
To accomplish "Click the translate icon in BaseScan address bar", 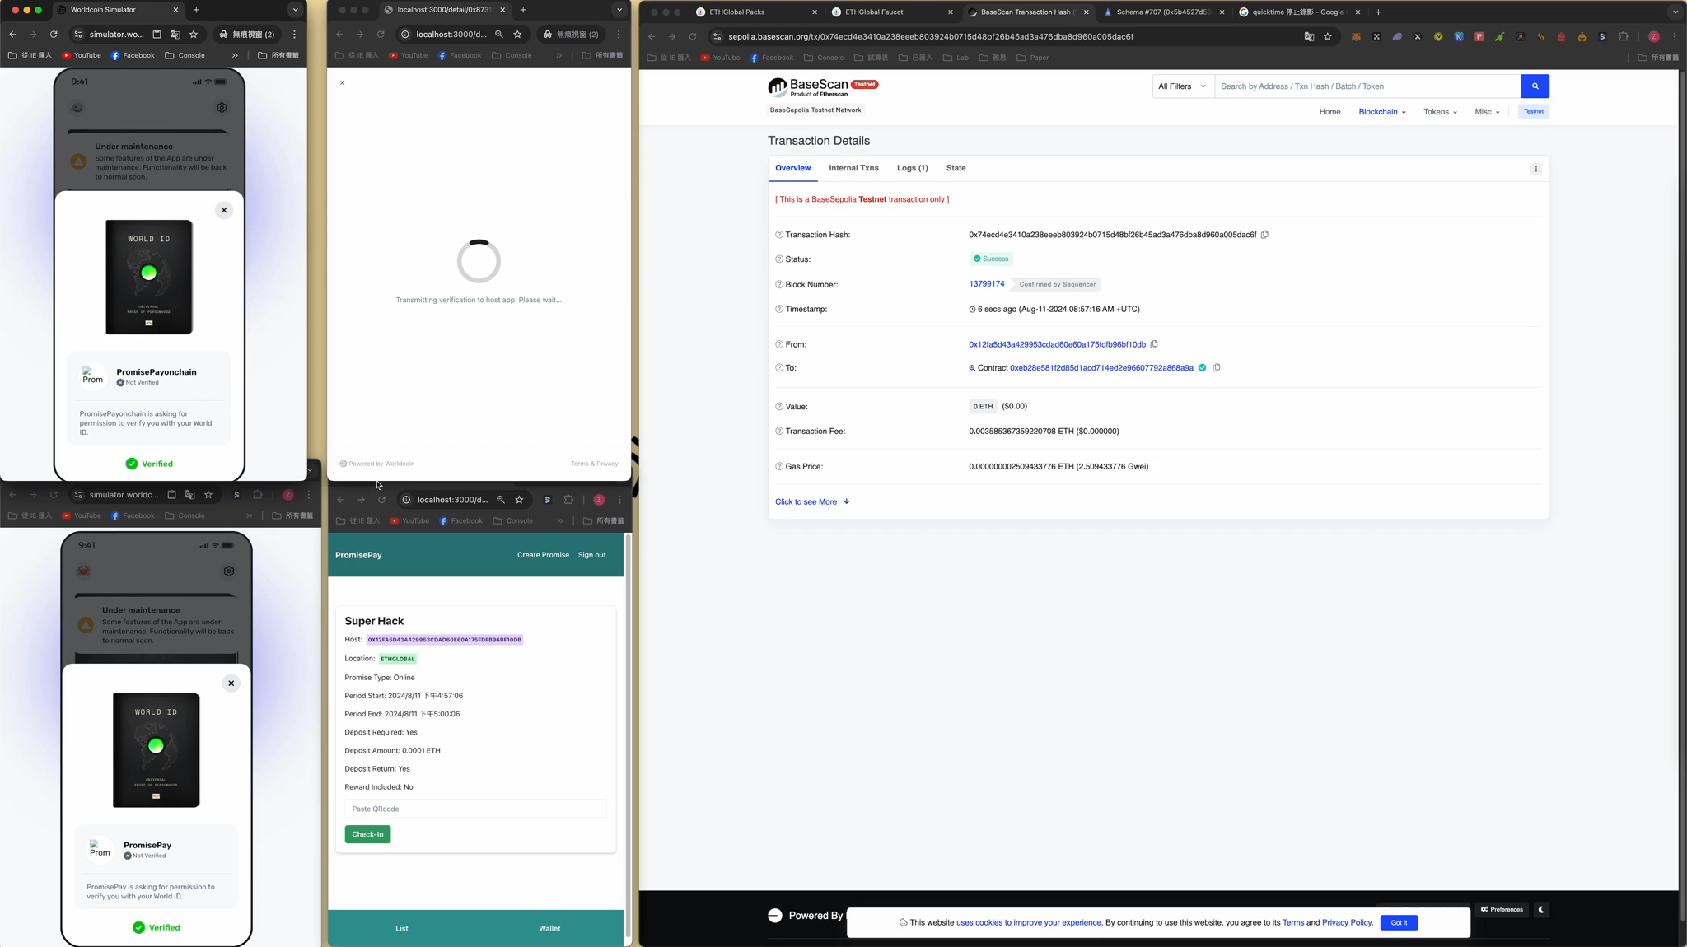I will pyautogui.click(x=1309, y=36).
